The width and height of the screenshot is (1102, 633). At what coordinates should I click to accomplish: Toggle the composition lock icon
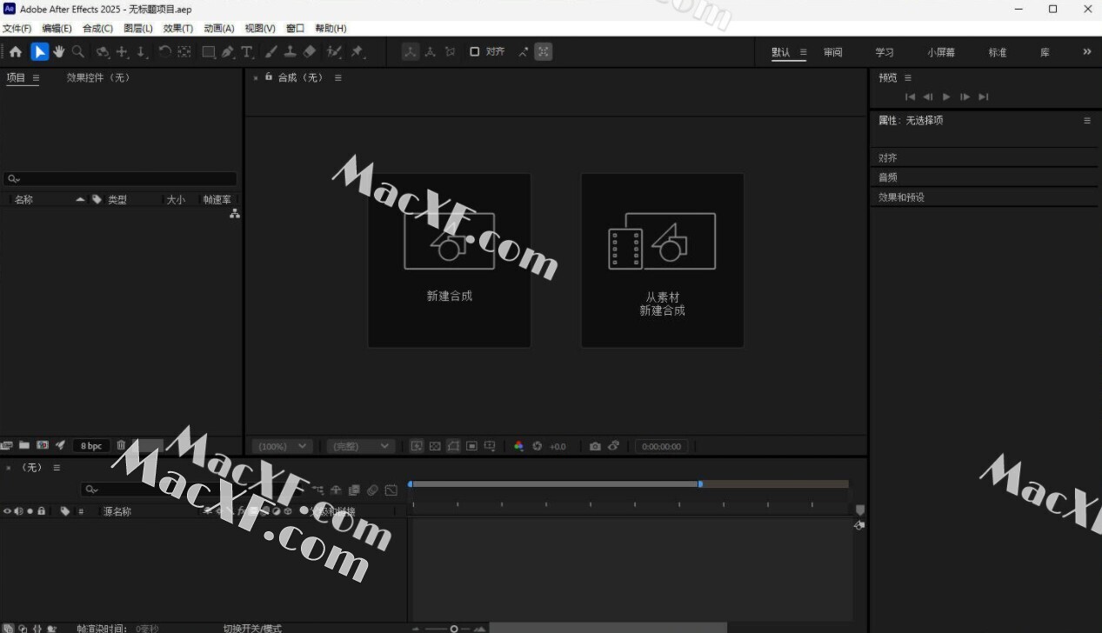pos(269,77)
